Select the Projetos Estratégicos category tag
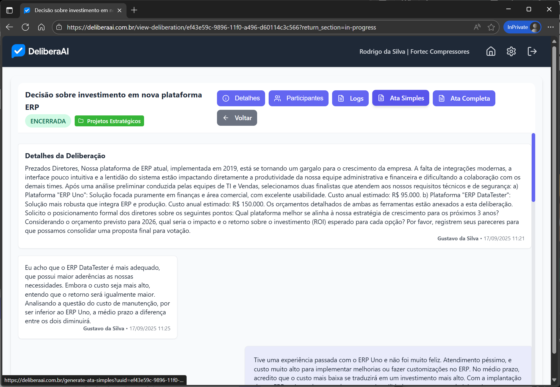This screenshot has height=387, width=560. (x=109, y=121)
